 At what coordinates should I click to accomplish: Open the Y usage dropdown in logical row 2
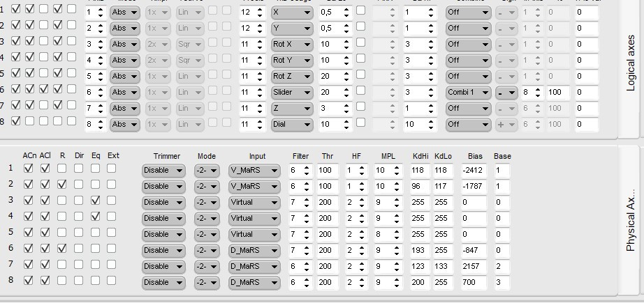coord(292,29)
